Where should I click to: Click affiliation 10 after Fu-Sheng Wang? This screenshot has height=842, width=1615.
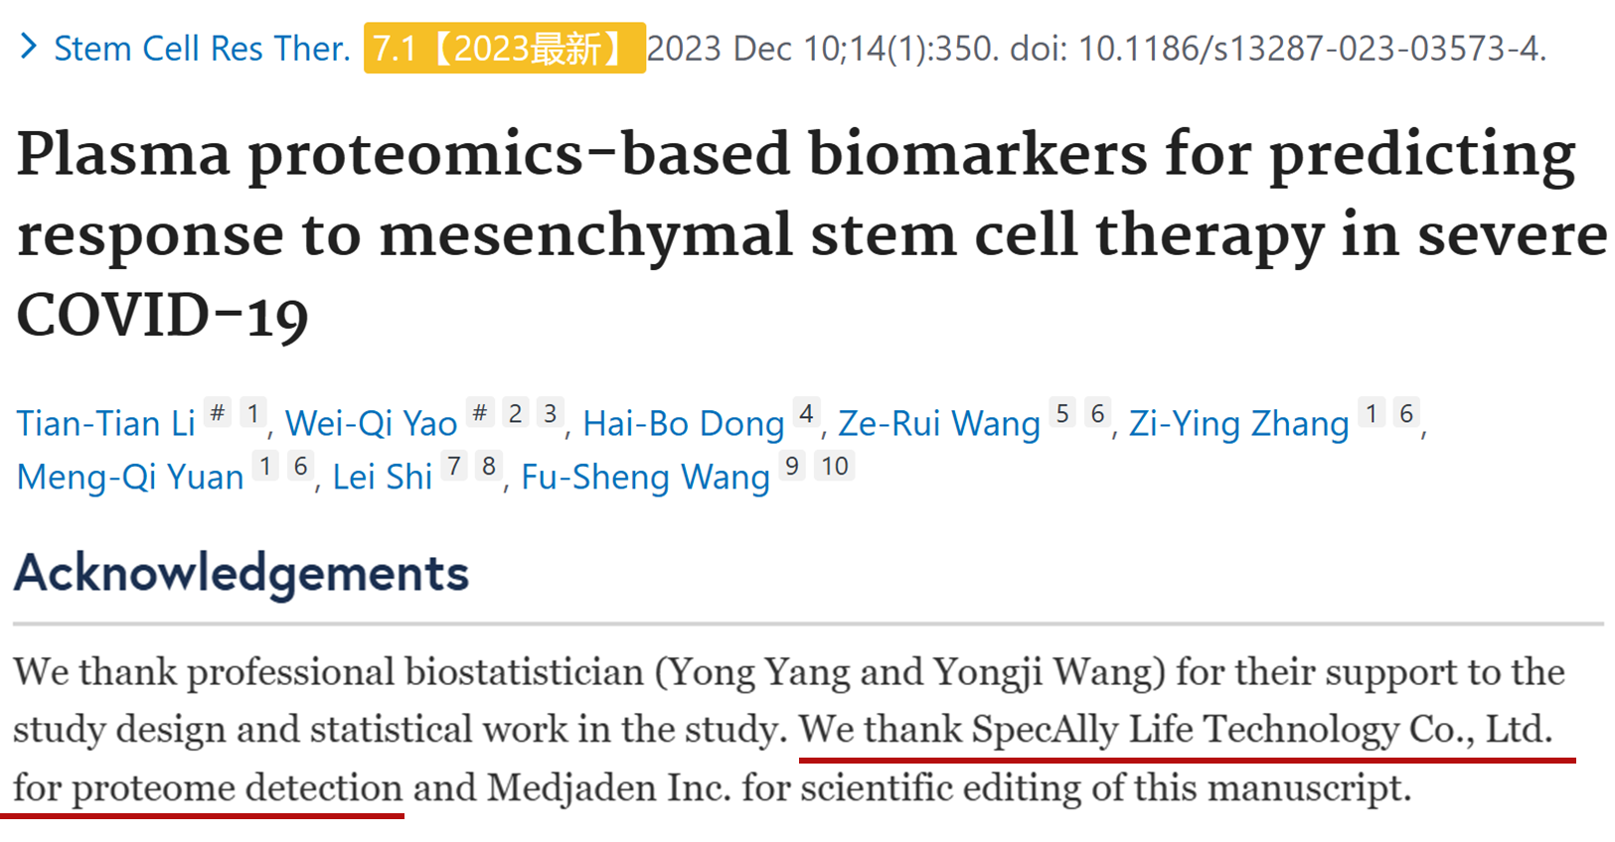click(x=835, y=466)
